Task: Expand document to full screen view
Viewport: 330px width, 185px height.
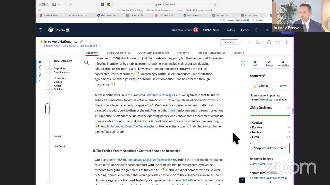Action: [243, 63]
